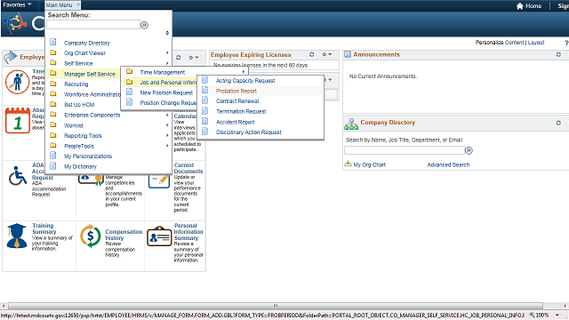569x320 pixels.
Task: Open the ADA Accommodation wheelchair icon
Action: tap(18, 176)
